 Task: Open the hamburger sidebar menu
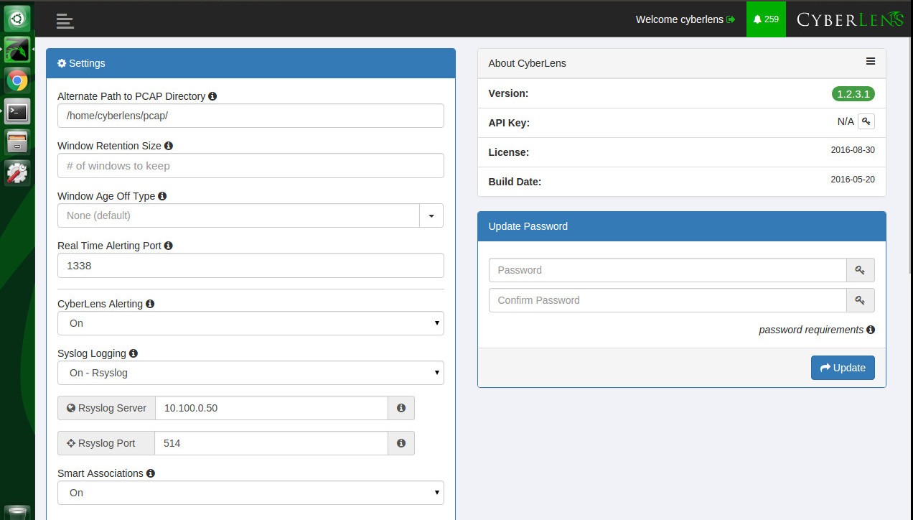(65, 21)
